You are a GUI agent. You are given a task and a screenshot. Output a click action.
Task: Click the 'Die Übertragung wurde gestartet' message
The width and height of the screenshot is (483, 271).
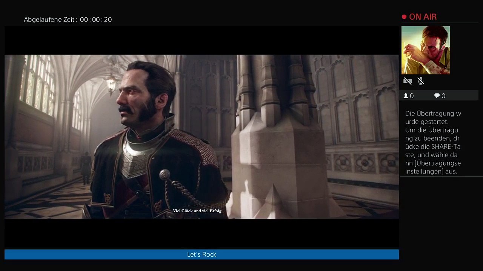(433, 117)
